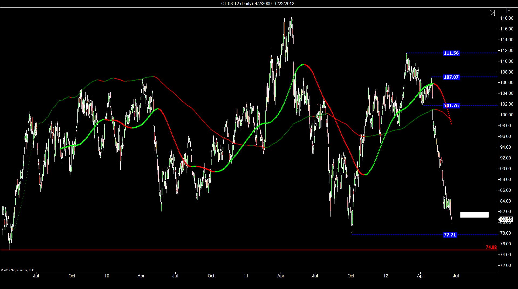Click the scroll-to-latest-bar arrow icon
518x289 pixels.
pyautogui.click(x=492, y=13)
